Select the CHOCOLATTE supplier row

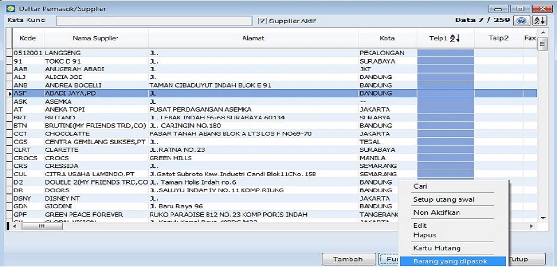tap(274, 133)
